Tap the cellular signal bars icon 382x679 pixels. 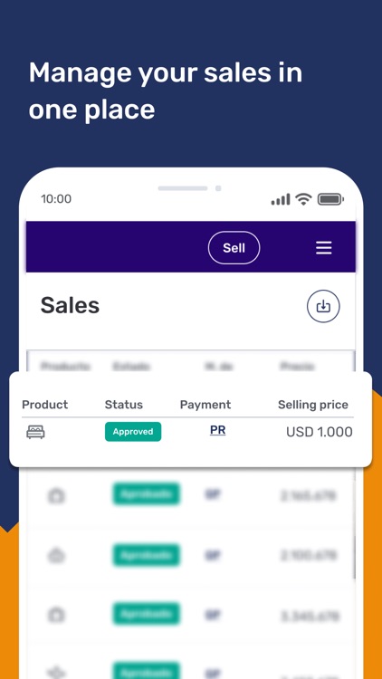(x=281, y=200)
